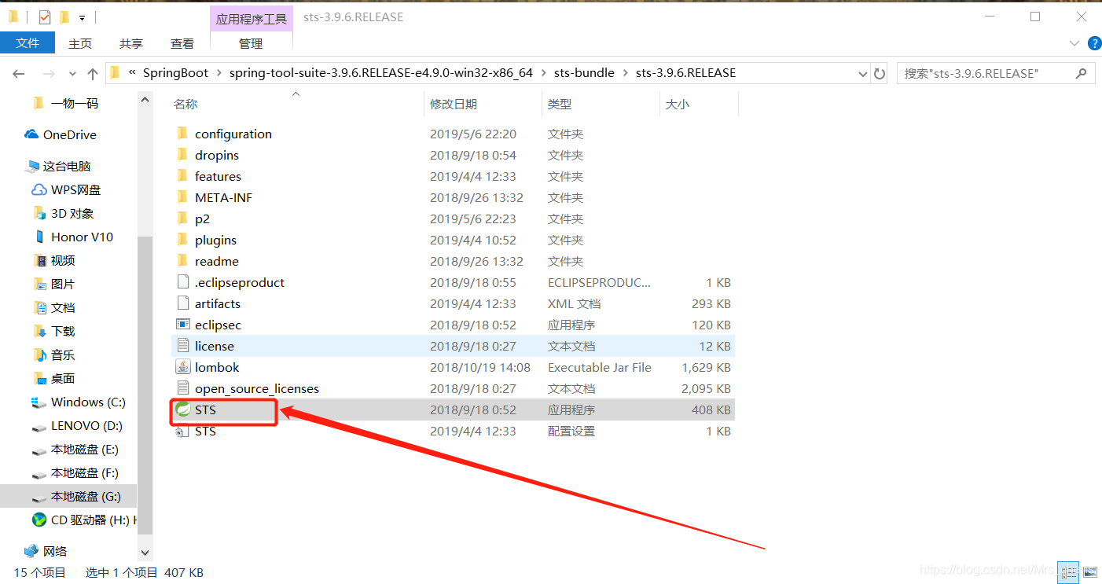The image size is (1102, 584).
Task: Switch to details view layout icon
Action: tap(1068, 571)
